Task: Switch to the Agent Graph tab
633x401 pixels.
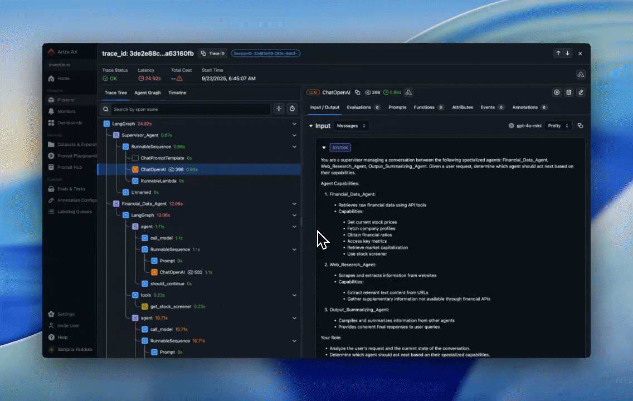Action: [x=147, y=92]
